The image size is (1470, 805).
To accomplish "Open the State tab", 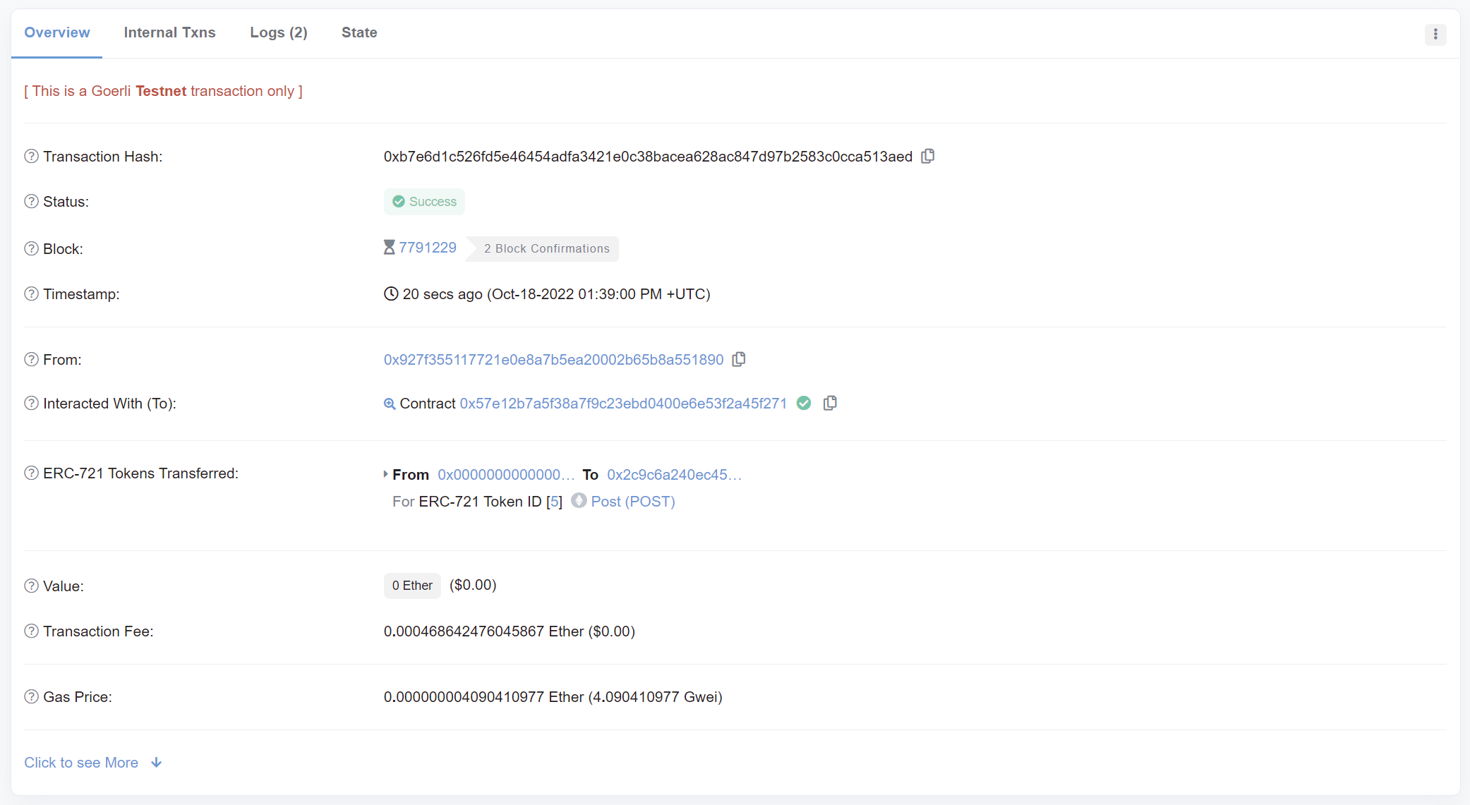I will point(358,32).
